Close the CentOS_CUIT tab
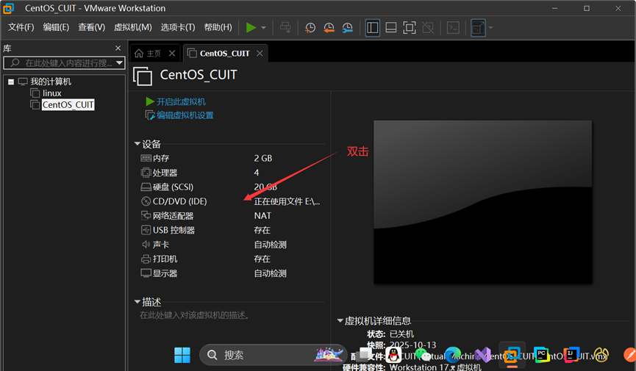This screenshot has height=371, width=636. [x=260, y=54]
